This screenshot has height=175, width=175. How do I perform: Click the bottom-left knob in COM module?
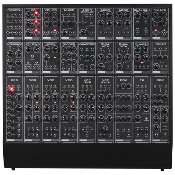[x=156, y=127]
